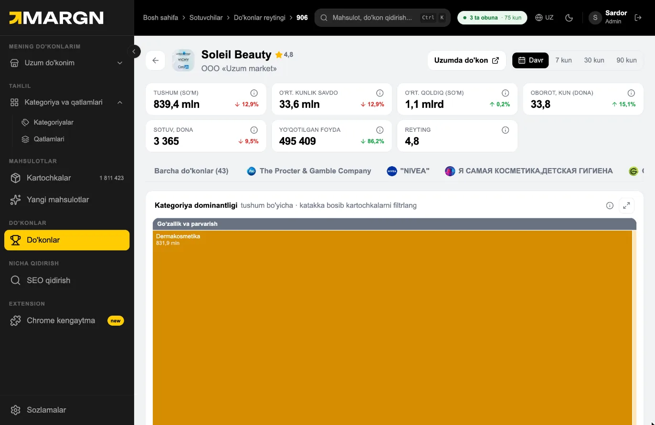Click the Soleil Beauty shop avatar
655x425 pixels.
click(183, 60)
